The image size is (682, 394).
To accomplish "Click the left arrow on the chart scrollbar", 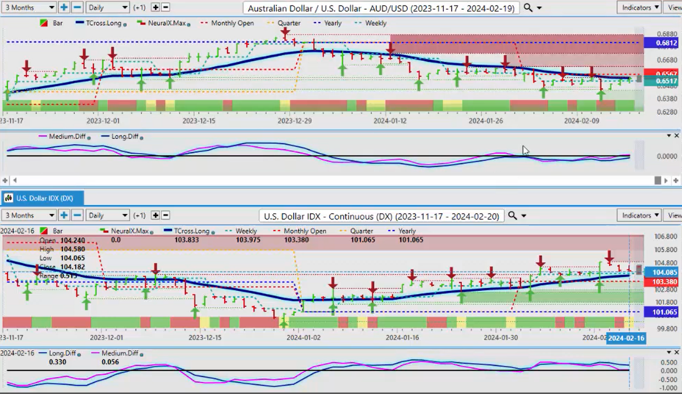I will (15, 180).
